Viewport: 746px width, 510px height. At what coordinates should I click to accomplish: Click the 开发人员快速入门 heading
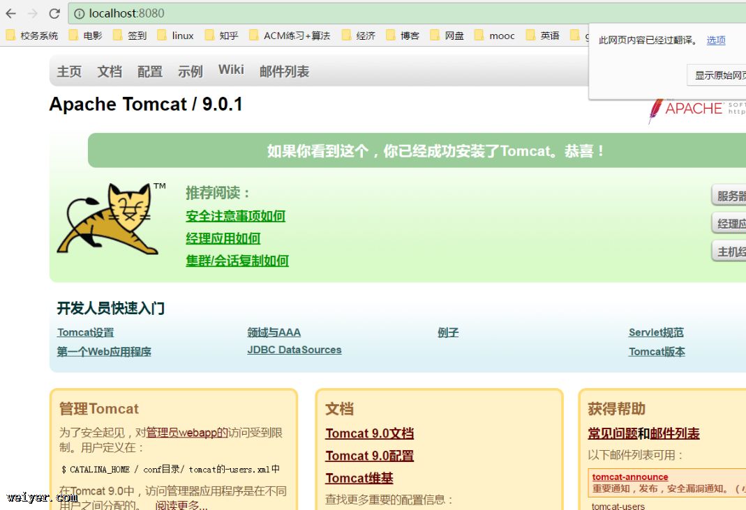pyautogui.click(x=111, y=308)
